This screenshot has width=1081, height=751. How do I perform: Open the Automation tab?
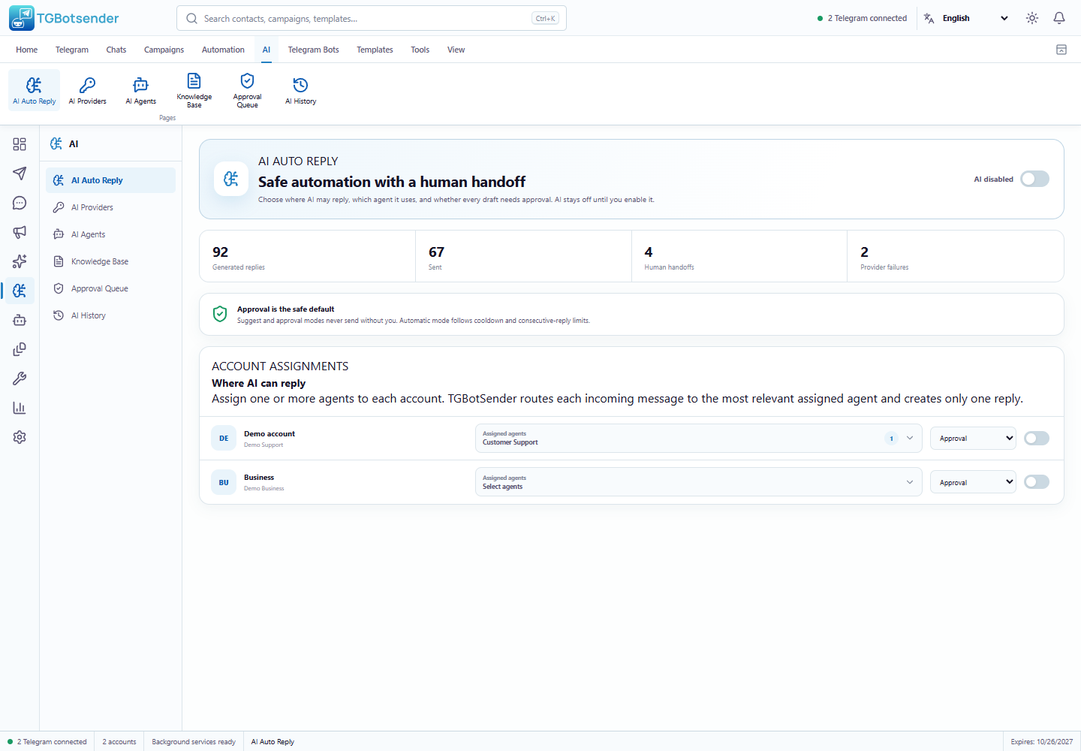pyautogui.click(x=223, y=50)
